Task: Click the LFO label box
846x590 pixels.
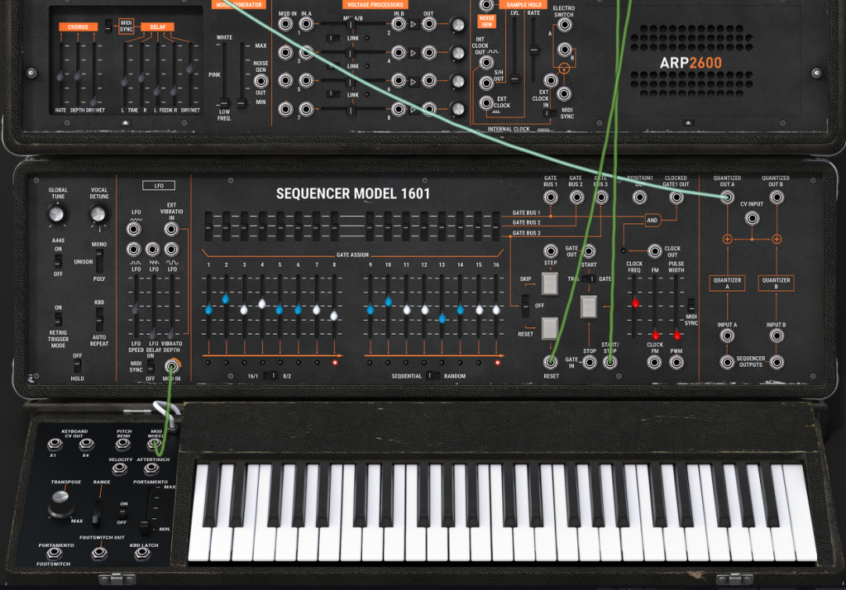Action: (159, 186)
